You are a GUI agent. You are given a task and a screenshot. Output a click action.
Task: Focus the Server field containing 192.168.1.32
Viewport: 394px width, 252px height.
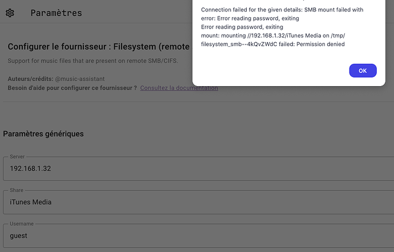(199, 168)
